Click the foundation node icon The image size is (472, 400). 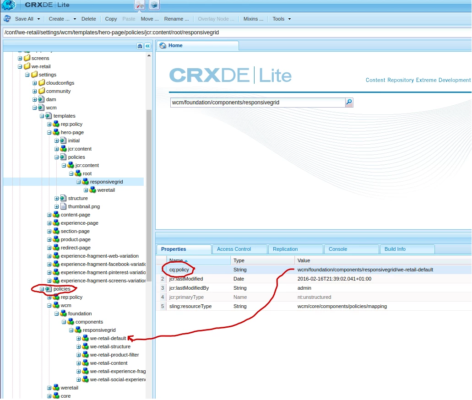63,314
